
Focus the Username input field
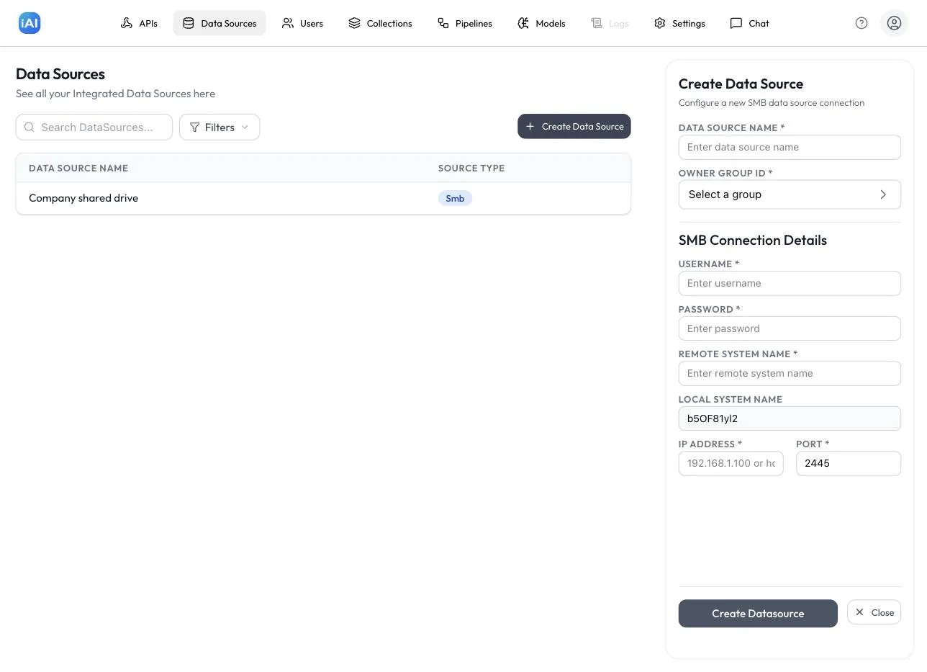click(x=790, y=283)
